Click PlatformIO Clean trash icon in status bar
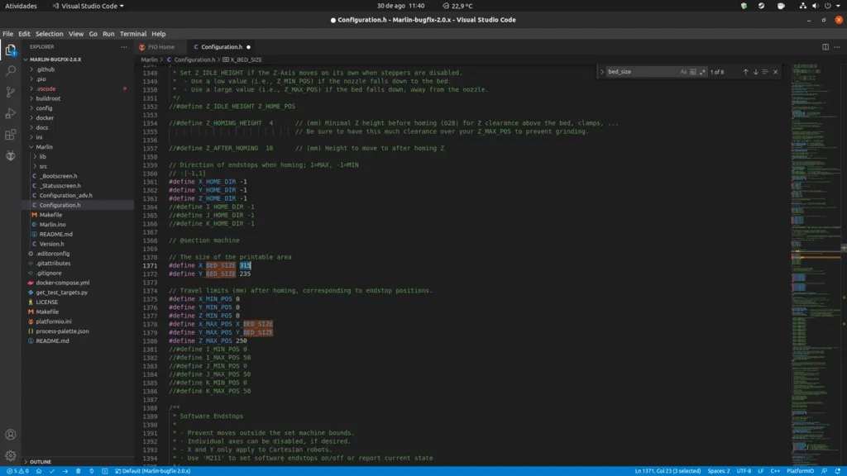The width and height of the screenshot is (847, 476). pos(79,471)
